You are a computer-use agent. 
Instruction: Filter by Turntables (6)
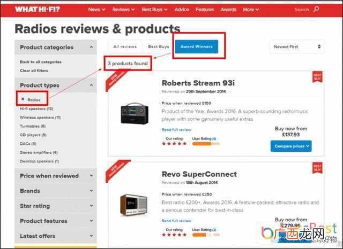click(x=33, y=126)
